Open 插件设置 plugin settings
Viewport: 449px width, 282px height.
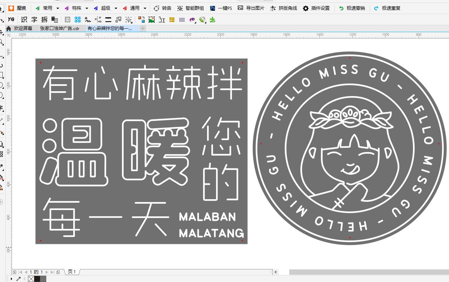point(316,8)
